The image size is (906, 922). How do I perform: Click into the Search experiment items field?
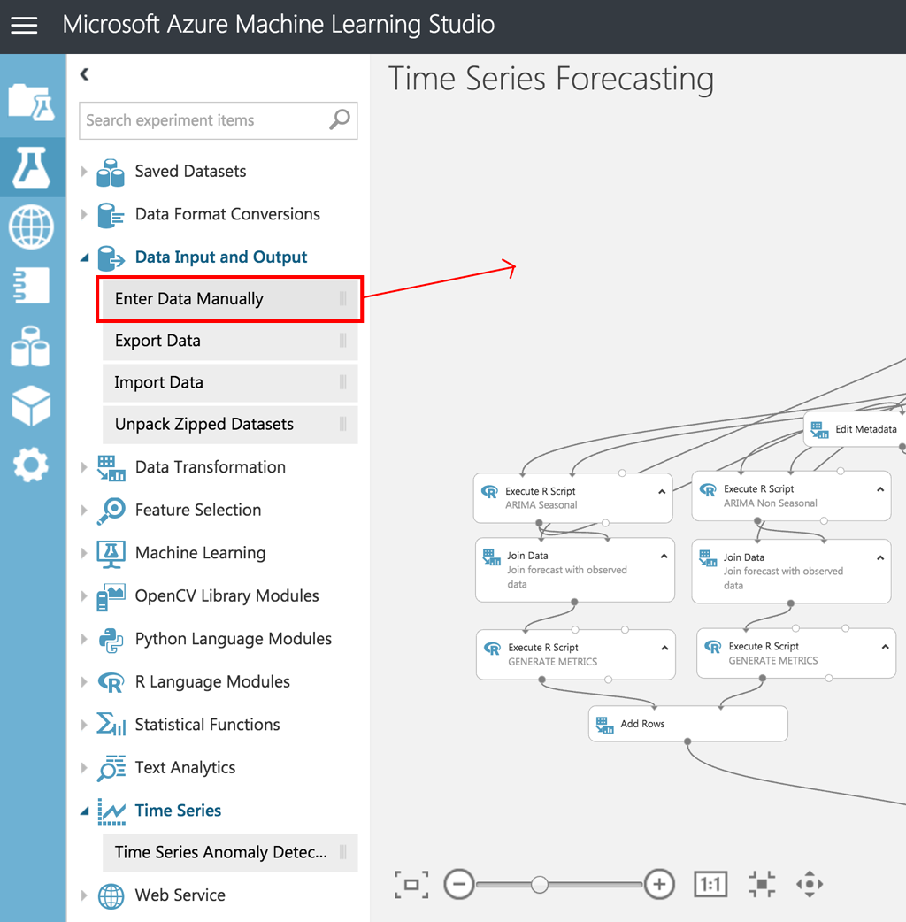pos(219,120)
